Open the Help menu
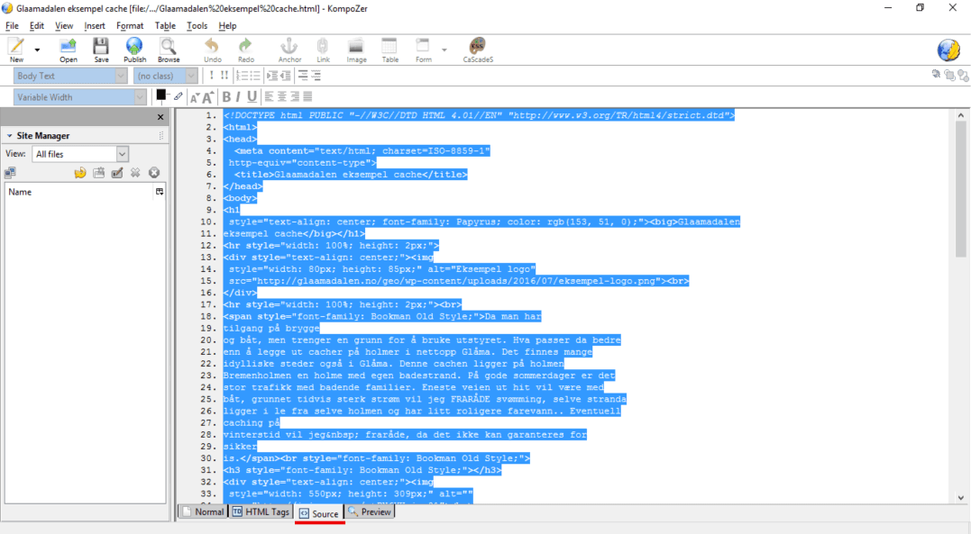The image size is (971, 534). pyautogui.click(x=227, y=26)
